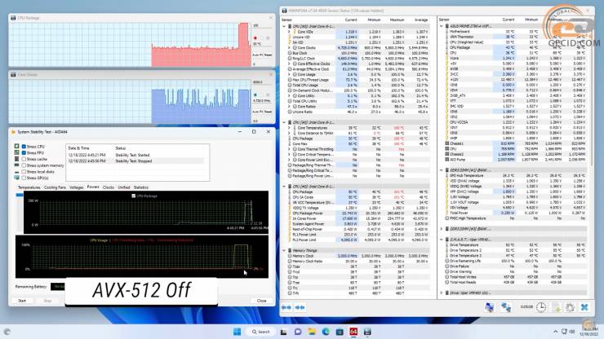Click red record dot in CPU Package graph
The height and width of the screenshot is (339, 604).
pos(255,38)
